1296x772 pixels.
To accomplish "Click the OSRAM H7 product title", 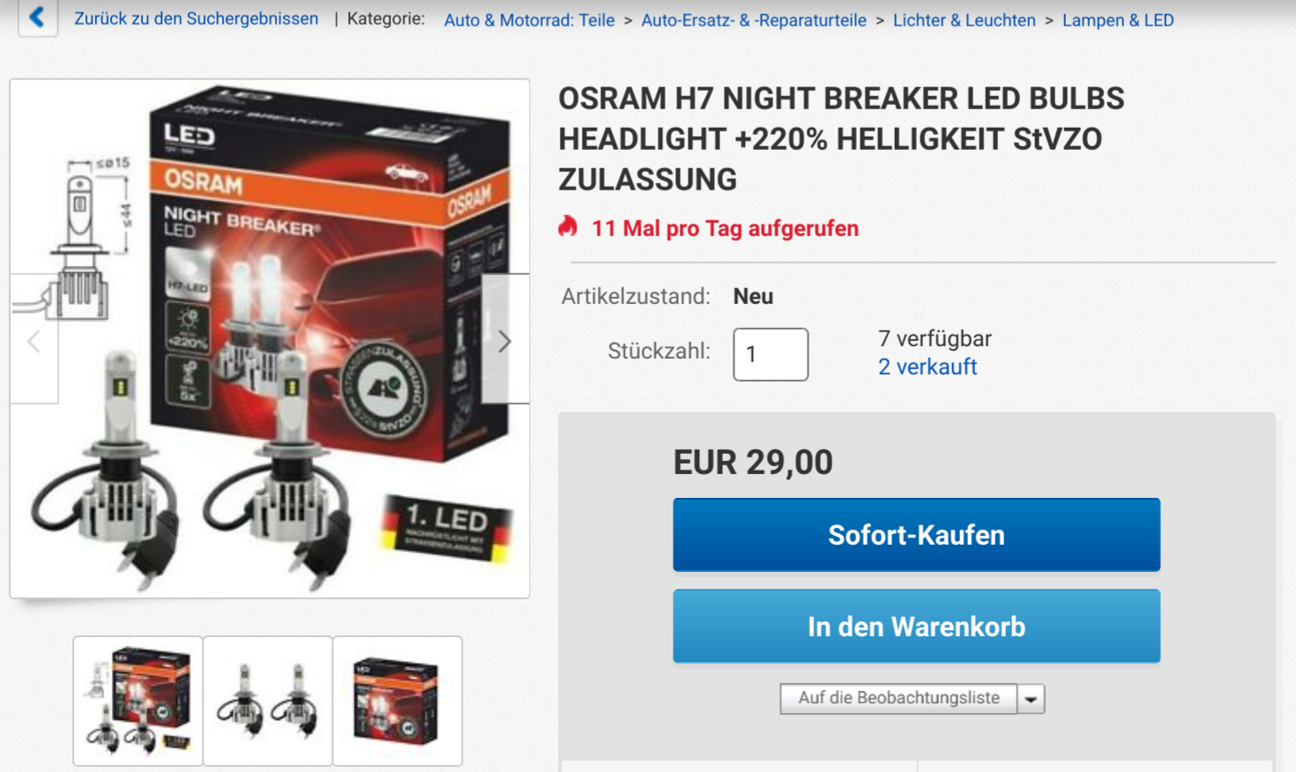I will click(x=841, y=138).
